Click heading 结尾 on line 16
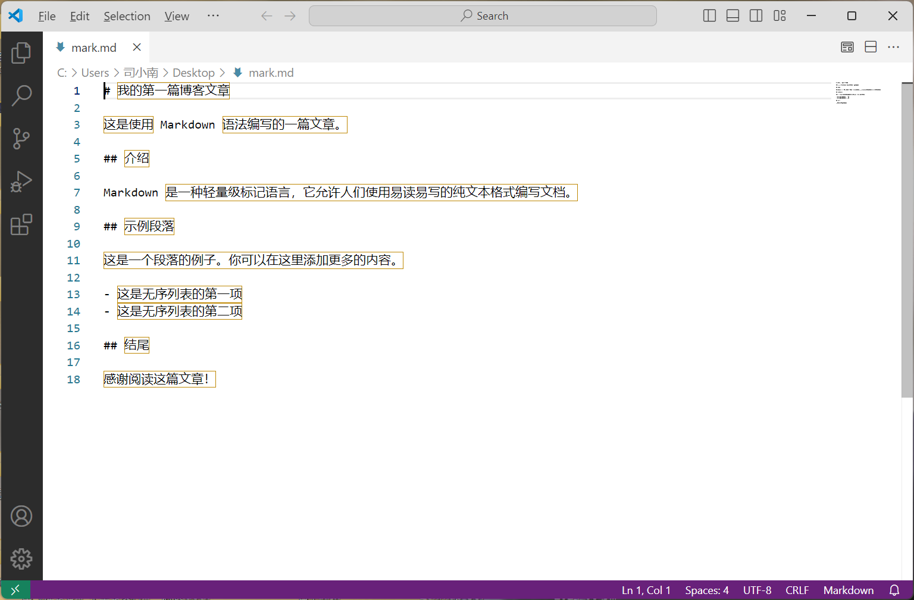 tap(137, 345)
